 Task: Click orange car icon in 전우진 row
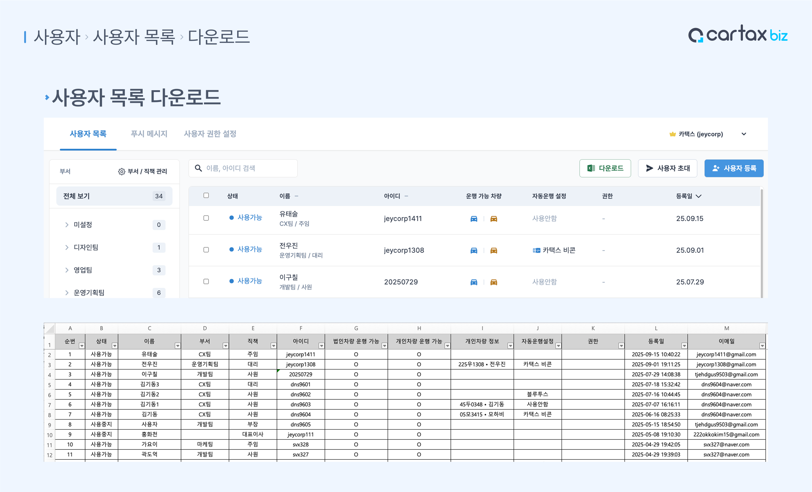[x=493, y=250]
